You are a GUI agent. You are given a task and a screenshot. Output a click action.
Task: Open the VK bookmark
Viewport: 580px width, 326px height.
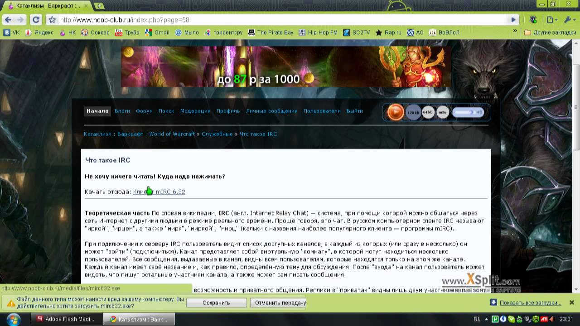pyautogui.click(x=12, y=33)
